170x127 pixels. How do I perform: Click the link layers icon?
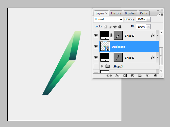coord(109,76)
